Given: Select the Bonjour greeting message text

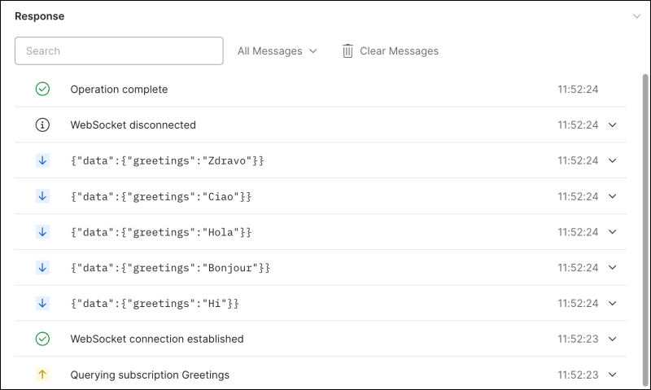Looking at the screenshot, I should point(170,268).
